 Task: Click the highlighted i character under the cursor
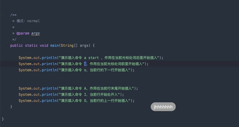[85, 64]
